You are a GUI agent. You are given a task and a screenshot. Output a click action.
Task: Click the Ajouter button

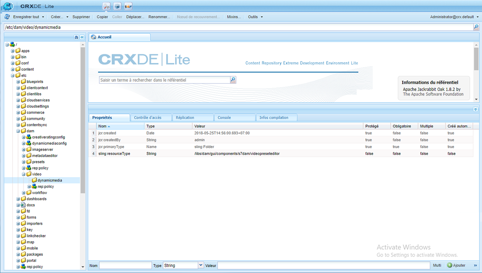coord(456,265)
